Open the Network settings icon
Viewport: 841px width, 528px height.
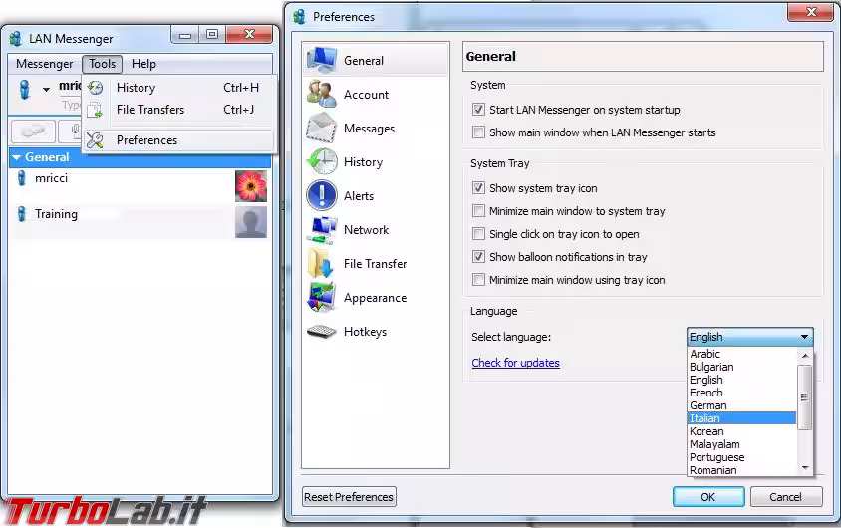tap(322, 230)
